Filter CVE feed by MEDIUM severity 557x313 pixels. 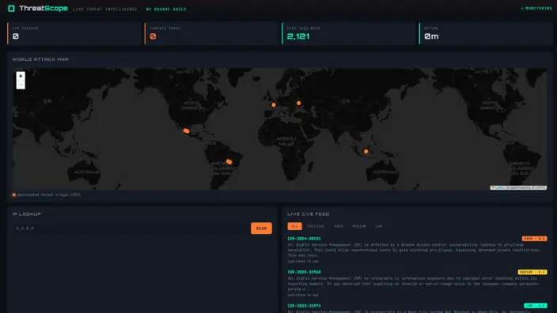pyautogui.click(x=359, y=226)
